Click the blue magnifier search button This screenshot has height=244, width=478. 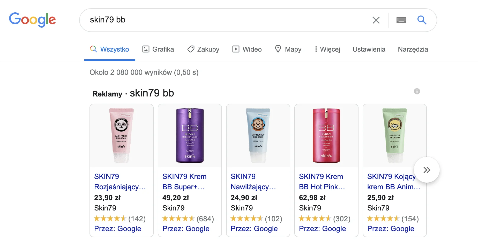422,20
